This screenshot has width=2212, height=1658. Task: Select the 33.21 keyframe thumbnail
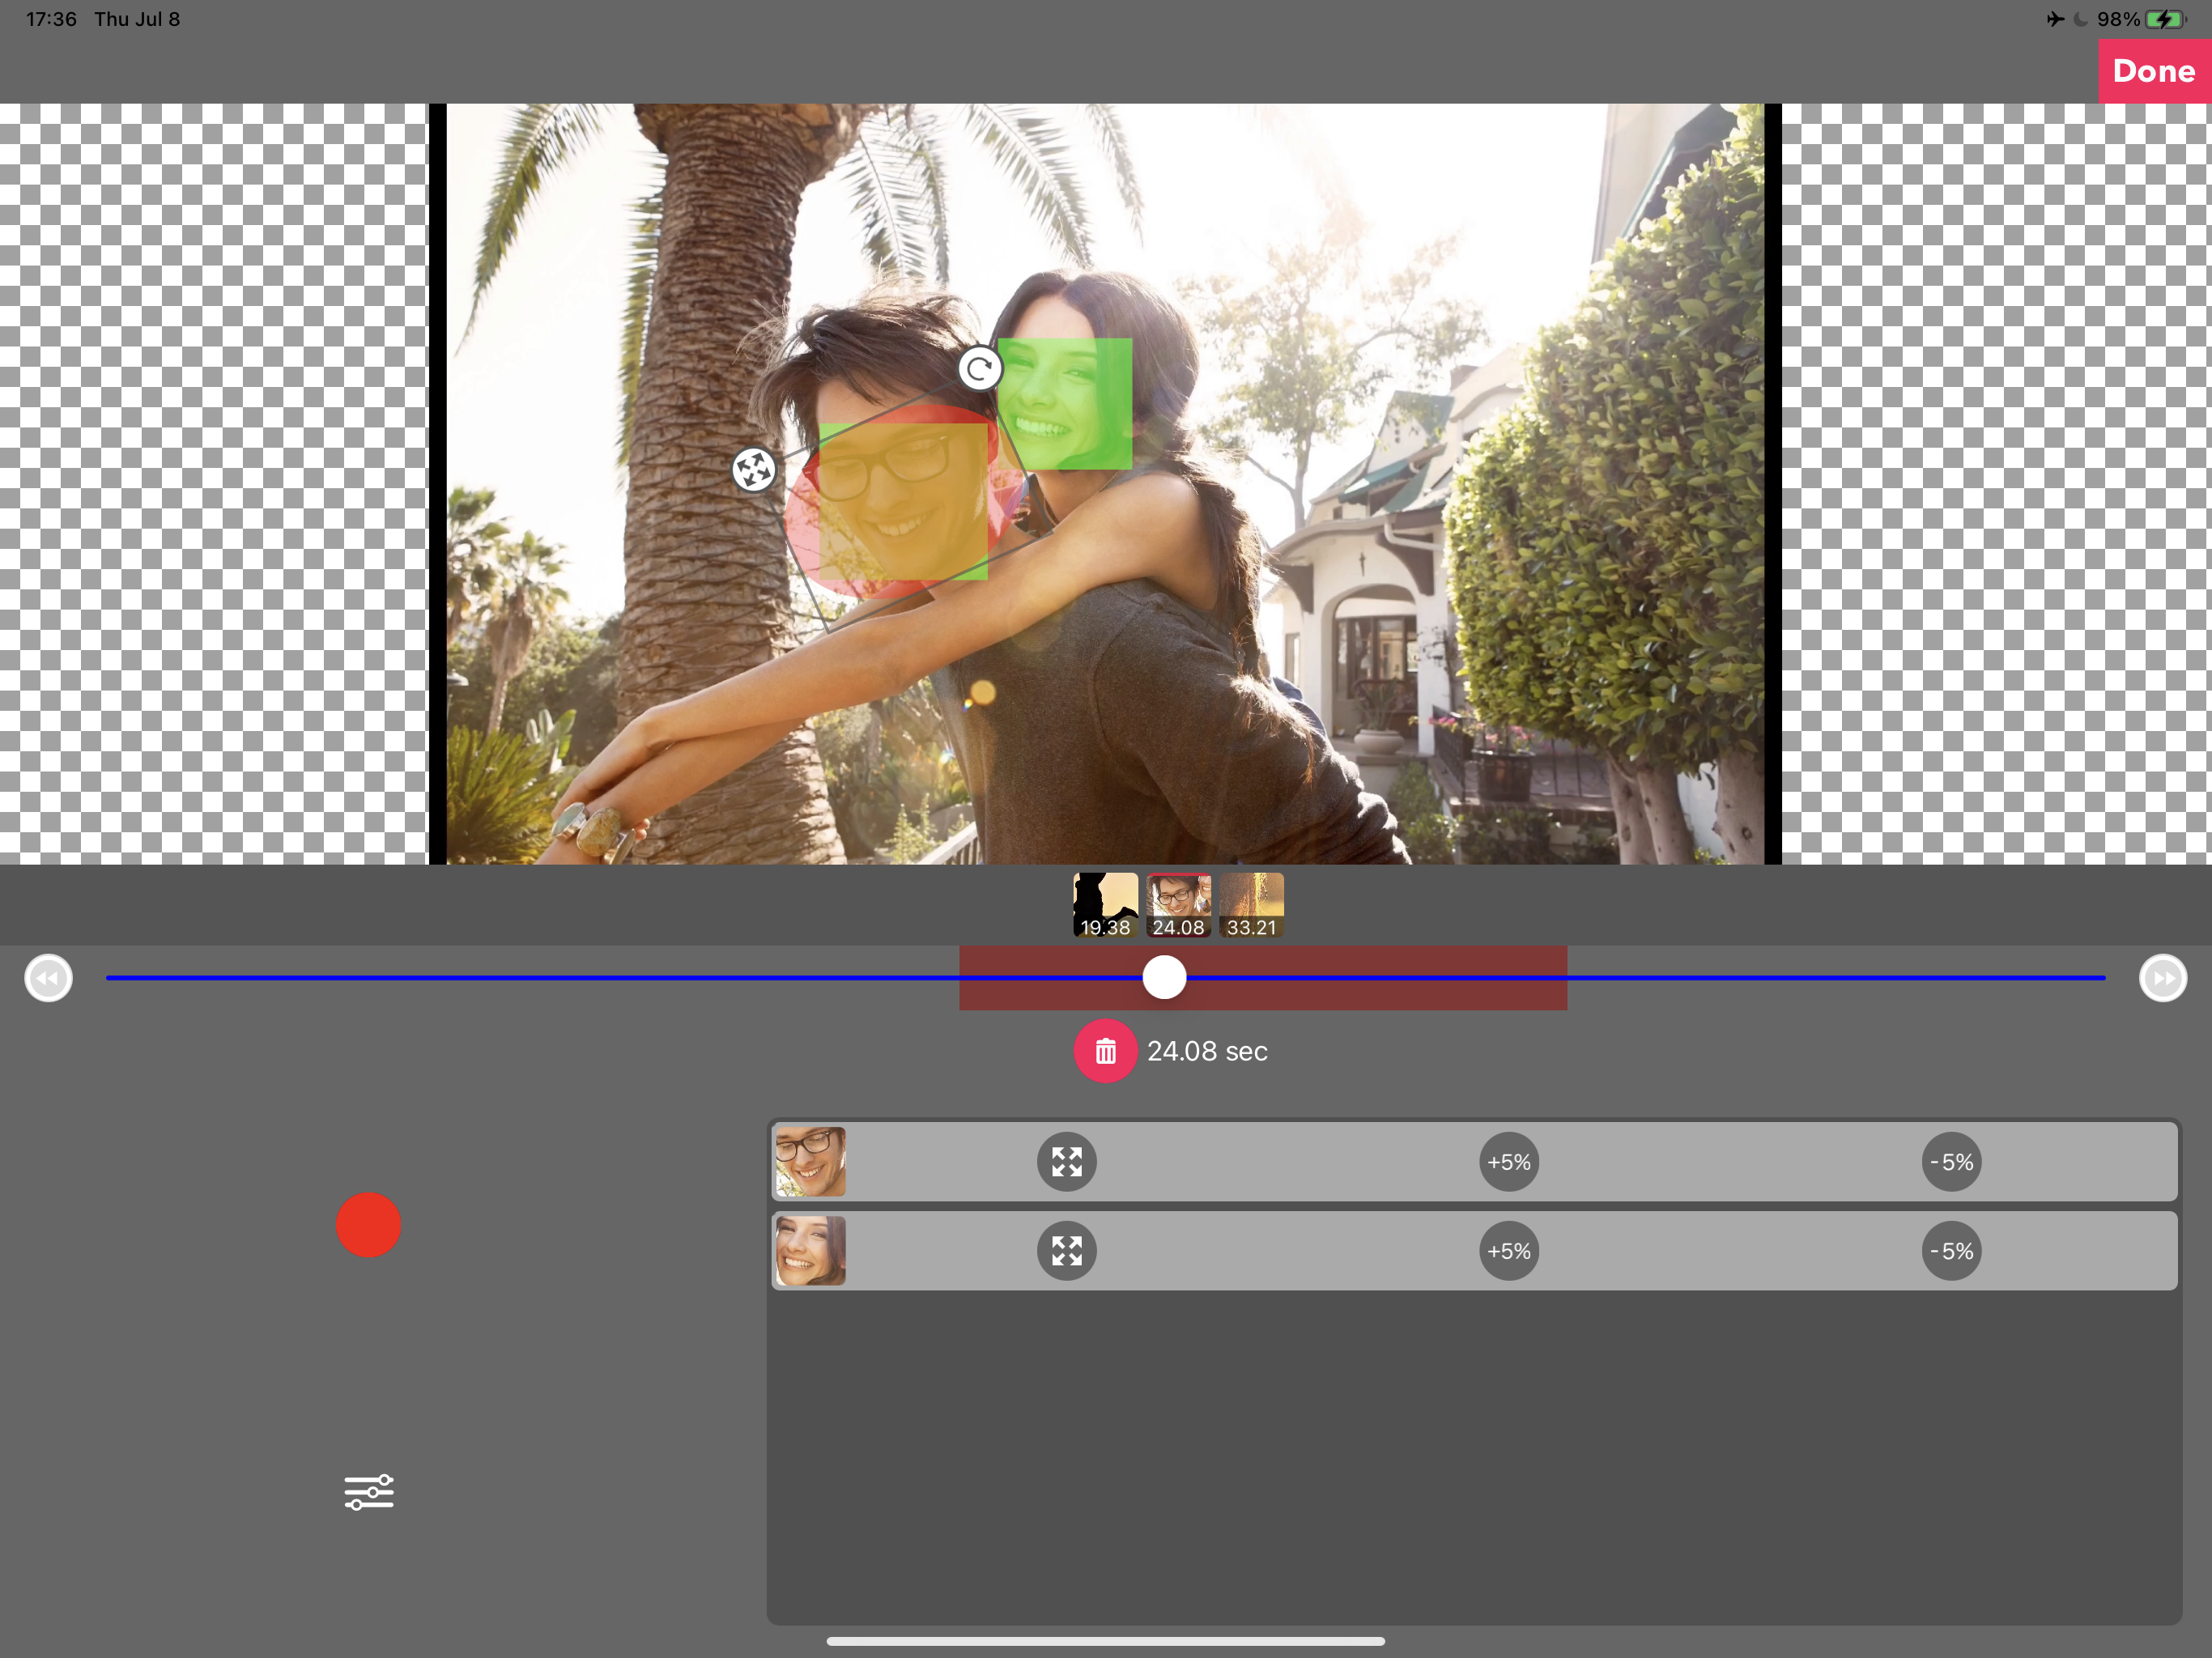tap(1251, 904)
